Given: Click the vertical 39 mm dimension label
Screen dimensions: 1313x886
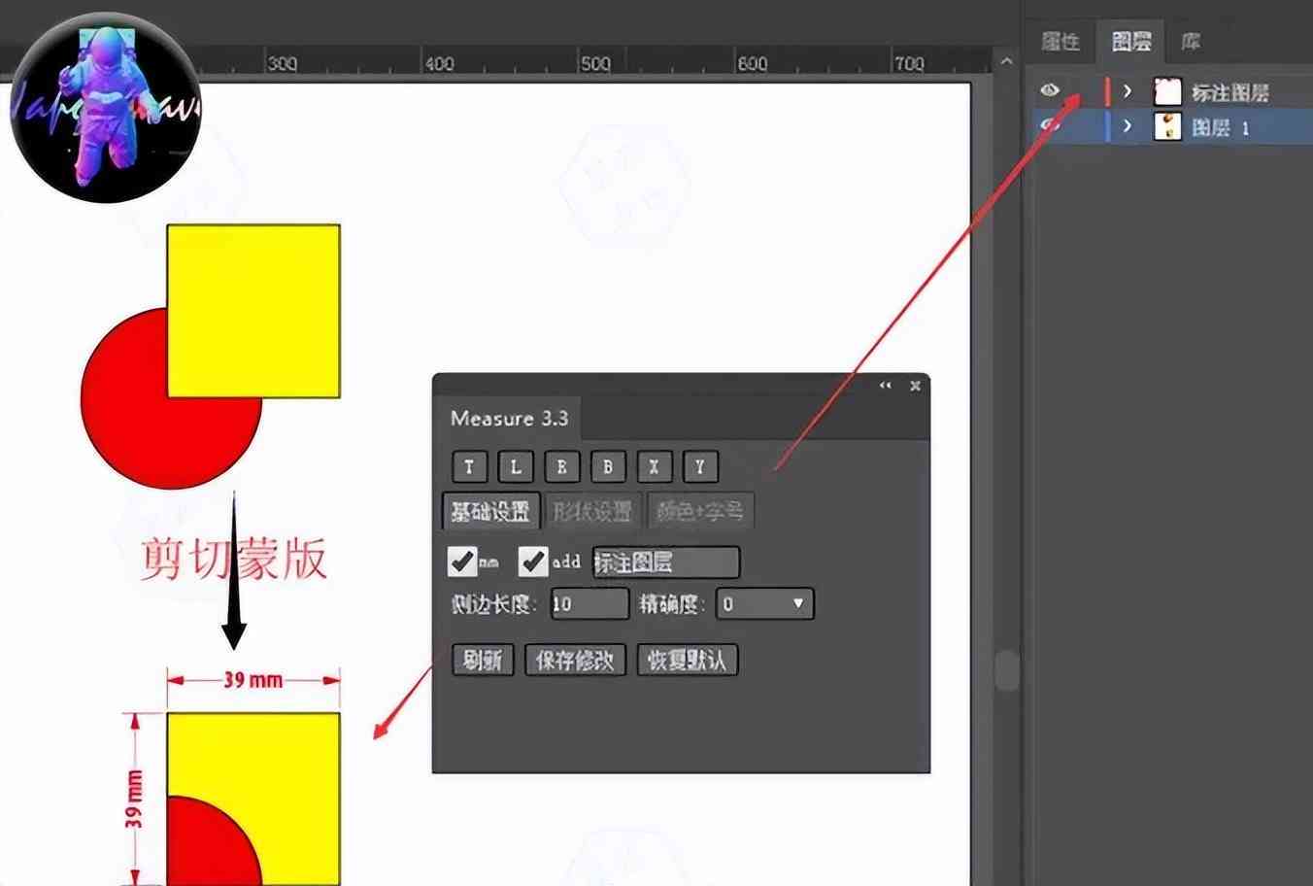Looking at the screenshot, I should click(134, 800).
